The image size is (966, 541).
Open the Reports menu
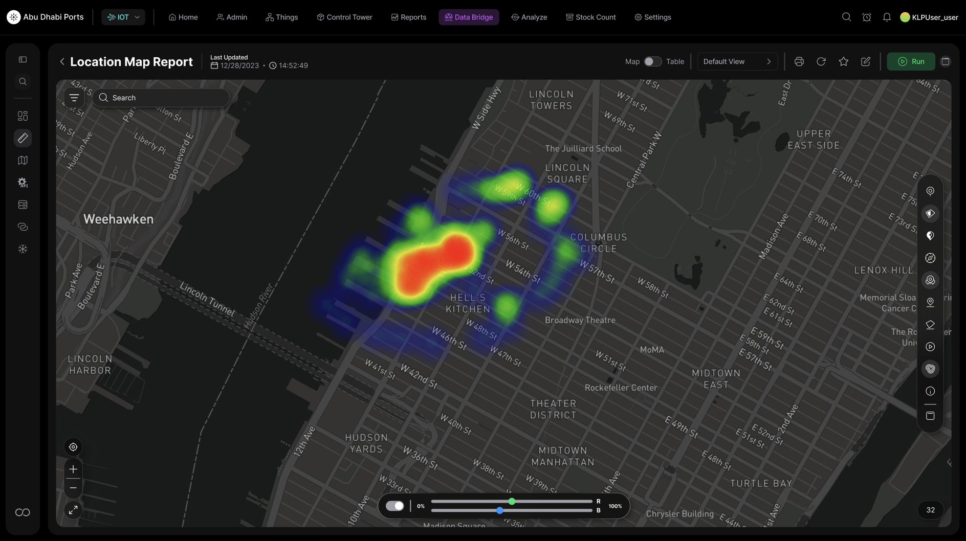point(408,17)
